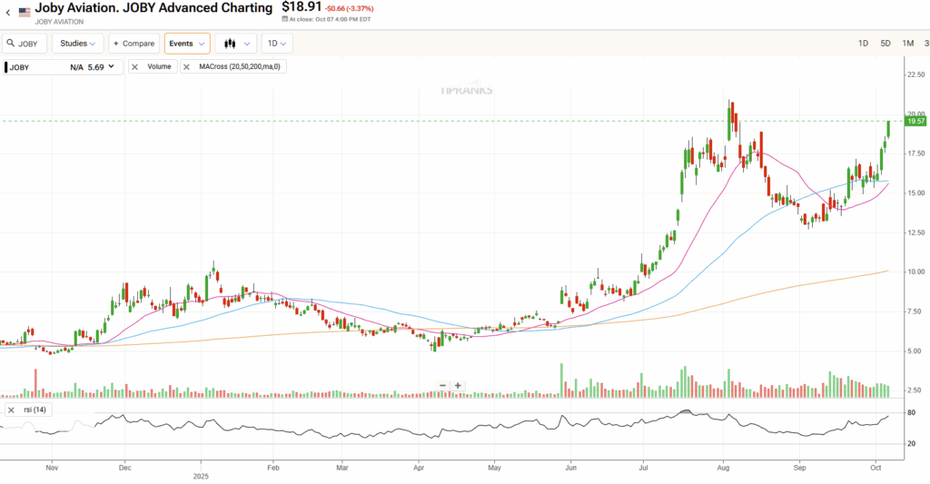Zoom out with the minus button
The height and width of the screenshot is (484, 930).
[442, 385]
